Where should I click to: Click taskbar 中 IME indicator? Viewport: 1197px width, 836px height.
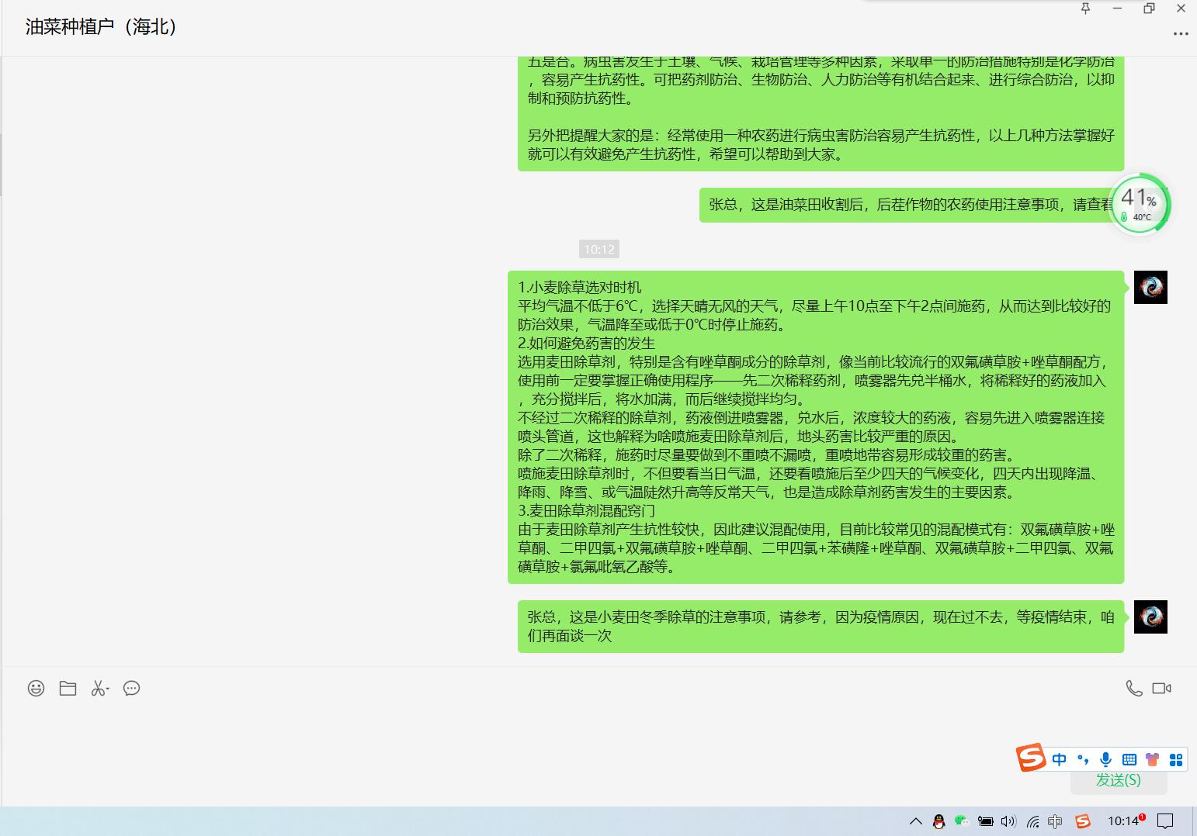[1055, 821]
